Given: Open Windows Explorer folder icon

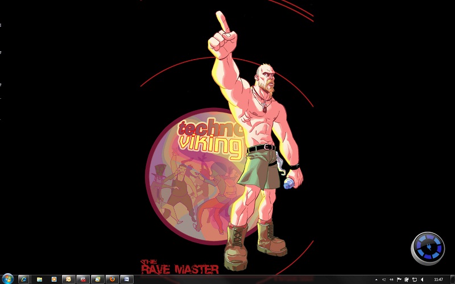Looking at the screenshot, I should coord(39,279).
